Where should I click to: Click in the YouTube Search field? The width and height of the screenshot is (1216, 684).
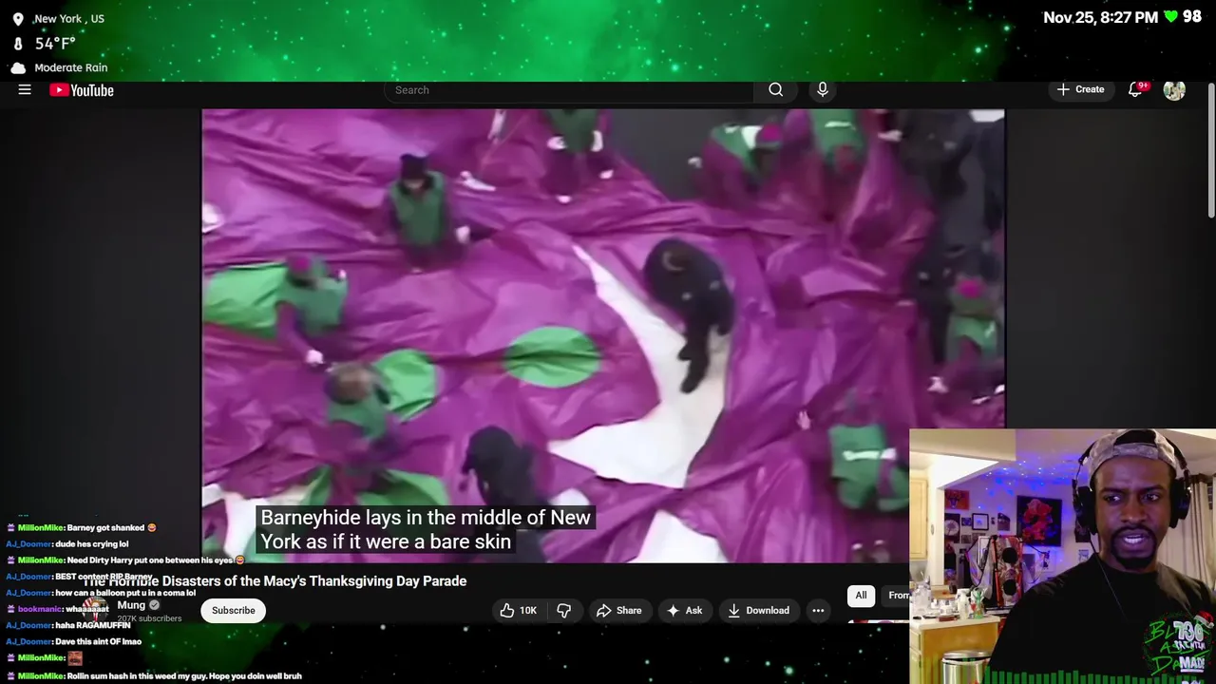point(570,90)
